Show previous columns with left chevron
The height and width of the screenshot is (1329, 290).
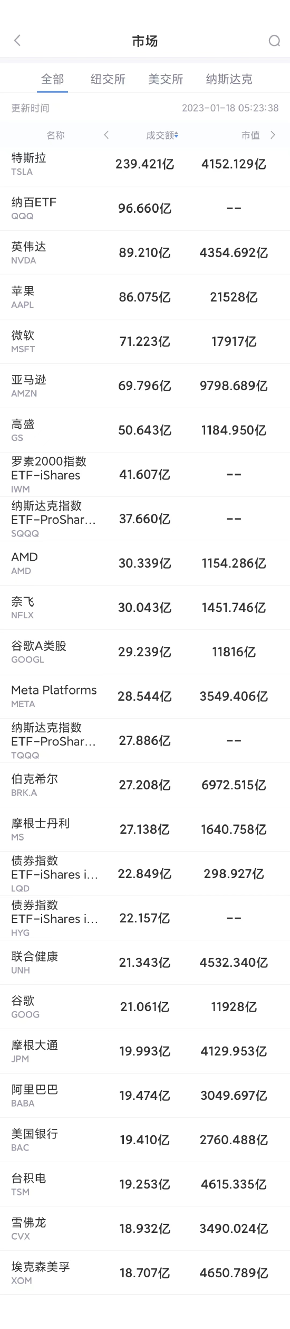click(x=107, y=135)
